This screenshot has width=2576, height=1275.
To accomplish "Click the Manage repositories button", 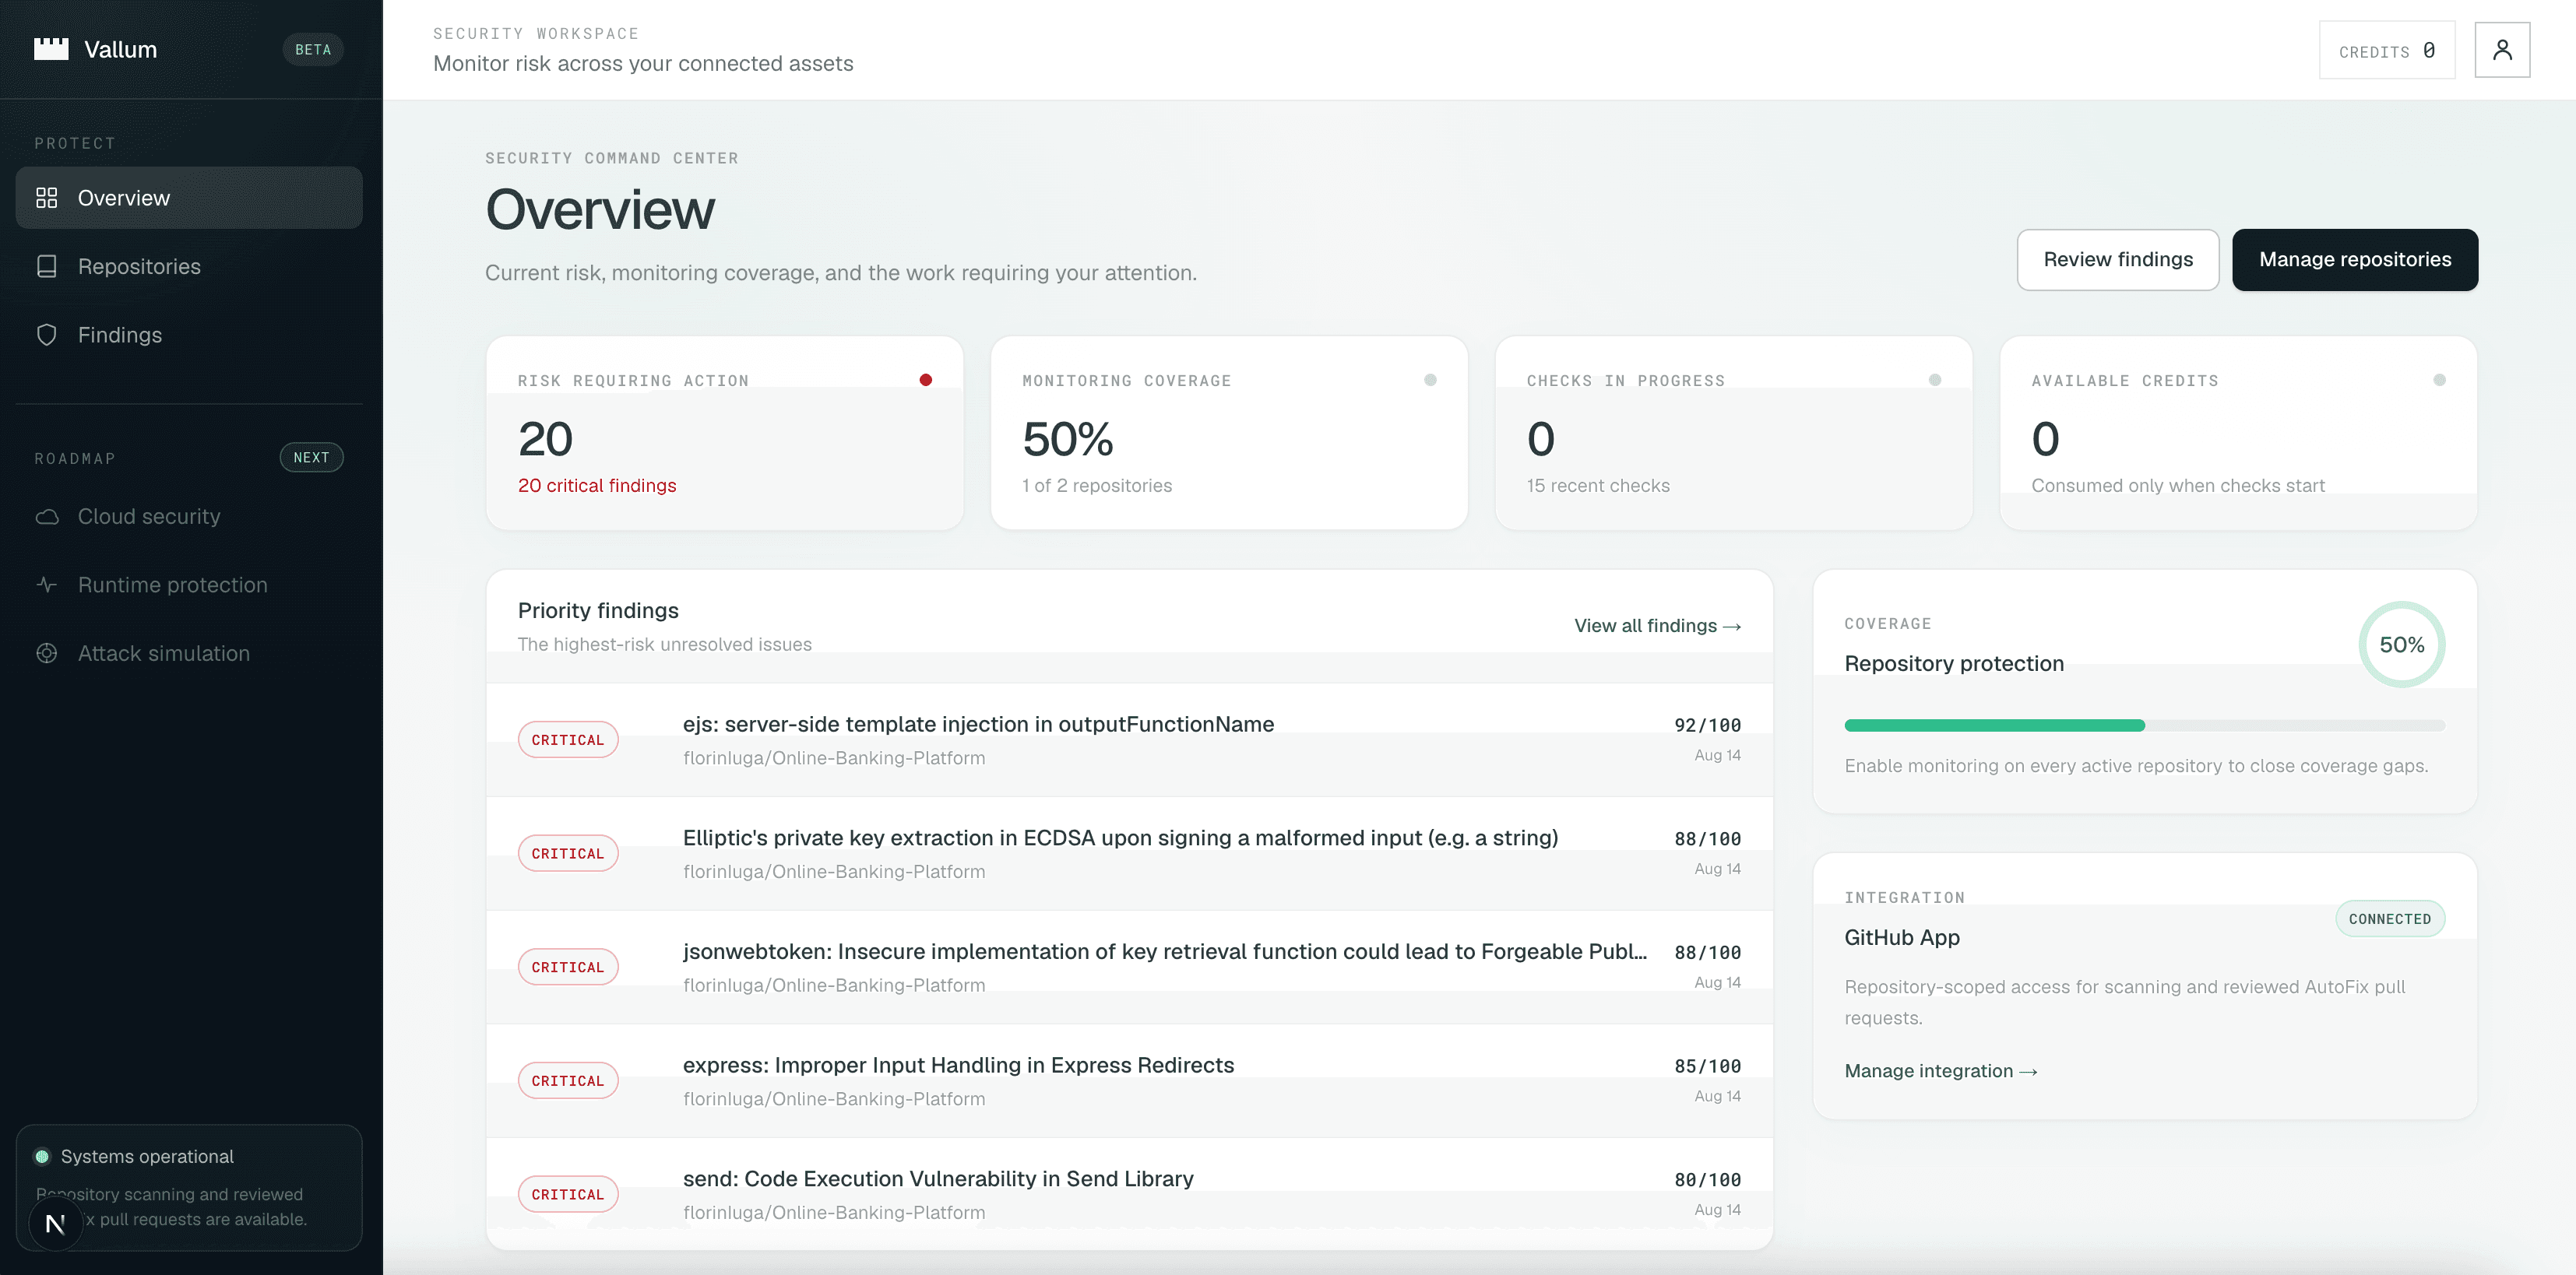I will 2355,260.
